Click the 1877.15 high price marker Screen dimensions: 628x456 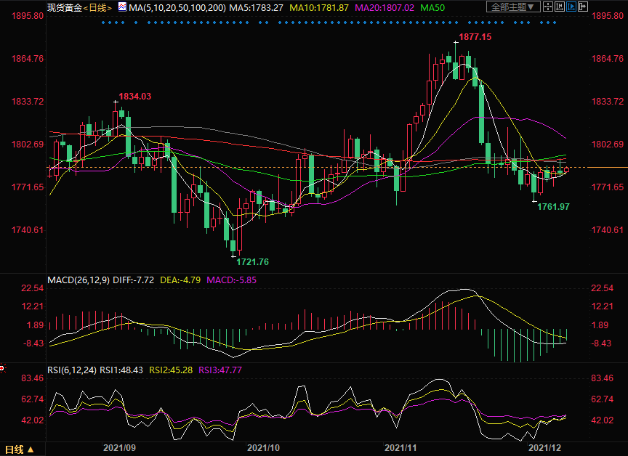click(x=474, y=36)
